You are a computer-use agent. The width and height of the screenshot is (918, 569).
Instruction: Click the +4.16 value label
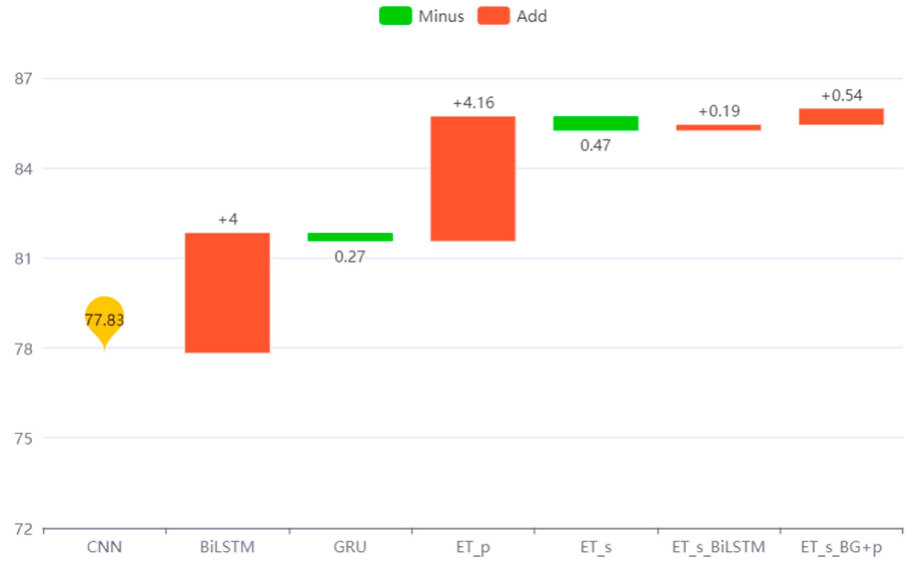(473, 103)
